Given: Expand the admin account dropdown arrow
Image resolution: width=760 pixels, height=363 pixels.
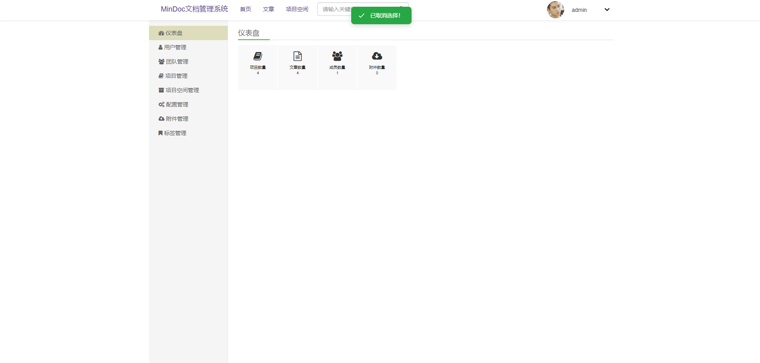Looking at the screenshot, I should coord(607,10).
